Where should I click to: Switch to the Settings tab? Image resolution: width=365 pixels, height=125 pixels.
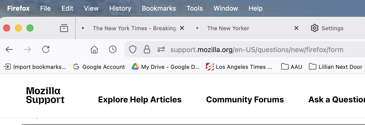(x=327, y=28)
